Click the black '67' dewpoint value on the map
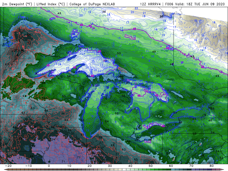This screenshot has width=228, height=171. coord(19,55)
